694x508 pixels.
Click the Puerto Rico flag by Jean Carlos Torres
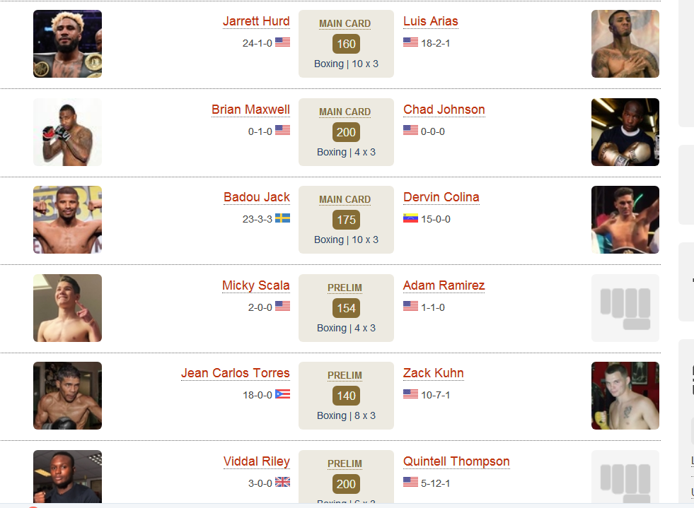282,394
